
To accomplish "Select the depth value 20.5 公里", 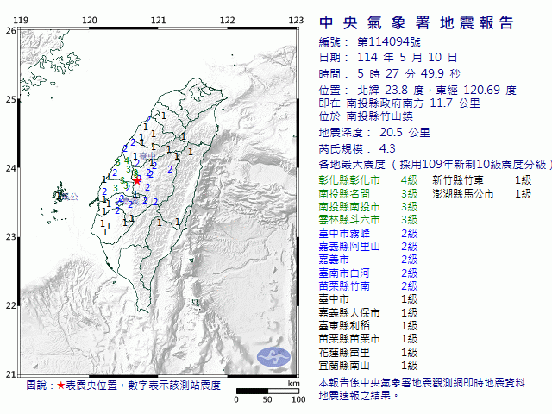I will pos(405,133).
